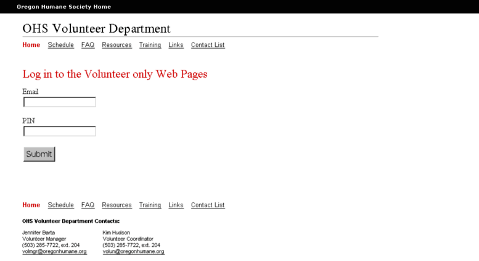Click Jennifer Barta's phone number

(x=51, y=245)
